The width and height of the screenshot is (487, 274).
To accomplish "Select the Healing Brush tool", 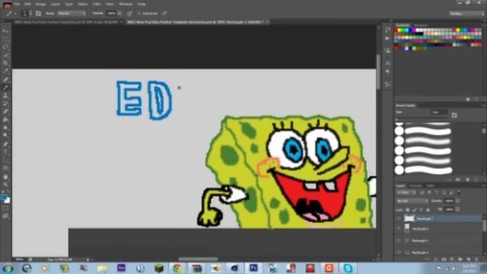I will tap(5, 79).
